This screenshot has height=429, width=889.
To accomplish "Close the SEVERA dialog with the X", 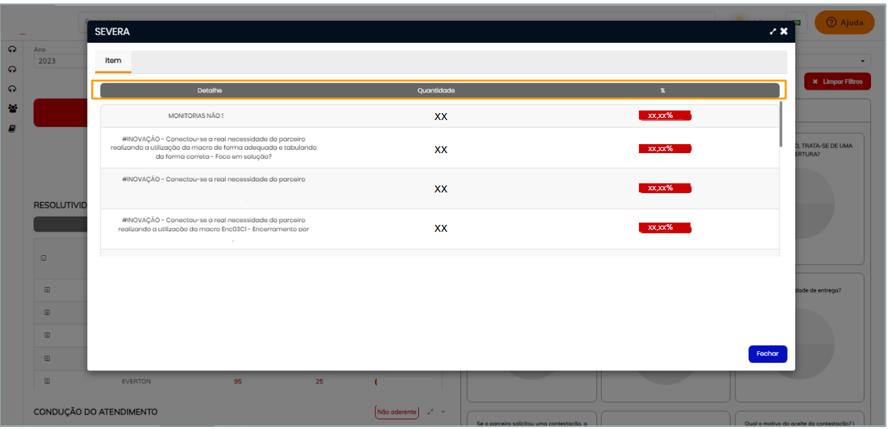I will click(784, 32).
